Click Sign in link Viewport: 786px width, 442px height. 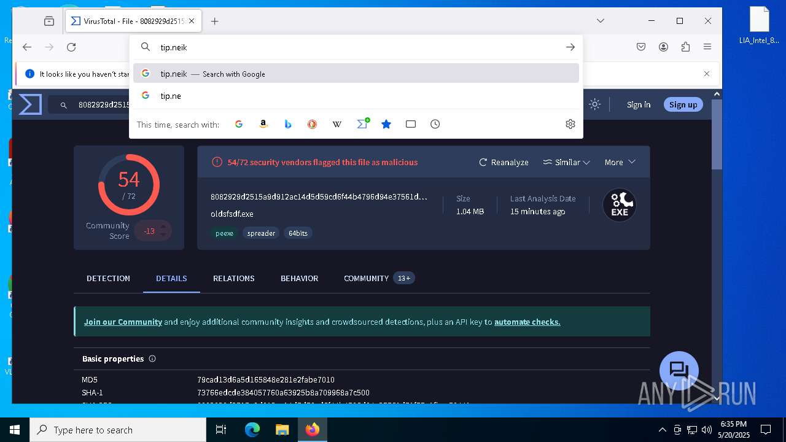click(639, 104)
